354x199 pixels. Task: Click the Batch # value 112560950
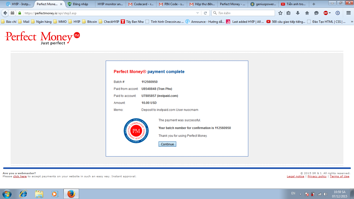pyautogui.click(x=150, y=82)
